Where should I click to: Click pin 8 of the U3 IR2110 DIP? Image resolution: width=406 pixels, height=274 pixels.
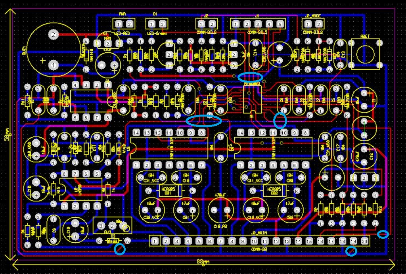tap(201, 133)
